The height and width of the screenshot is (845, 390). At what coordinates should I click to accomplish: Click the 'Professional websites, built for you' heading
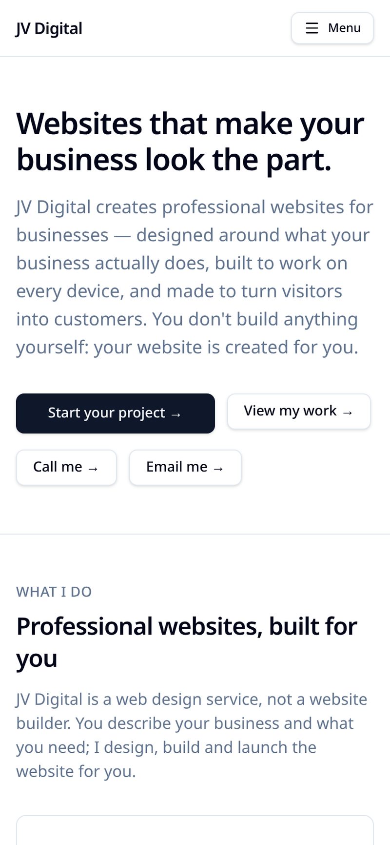187,642
